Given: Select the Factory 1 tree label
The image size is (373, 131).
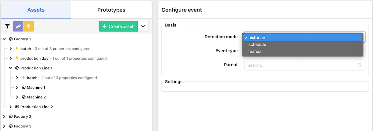Looking at the screenshot, I should pos(22,39).
